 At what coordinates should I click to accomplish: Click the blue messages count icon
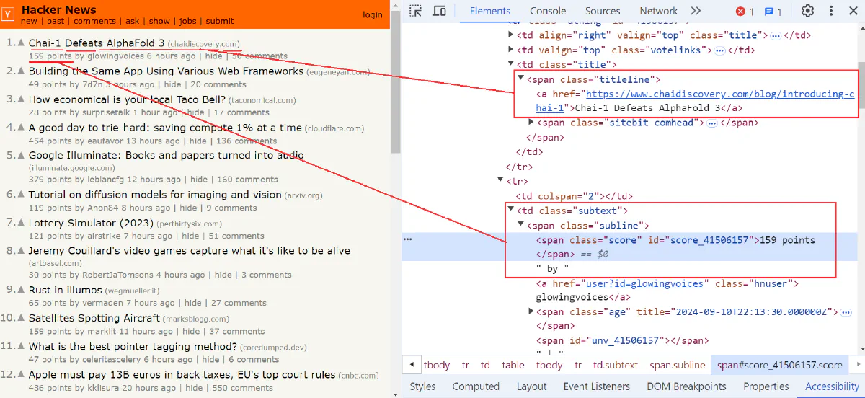coord(773,12)
